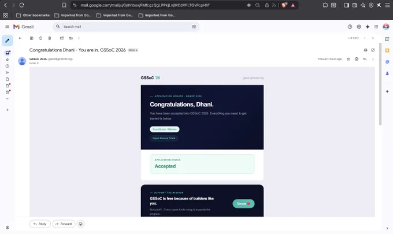Open Gemini sparkle assistant icon

point(368,27)
